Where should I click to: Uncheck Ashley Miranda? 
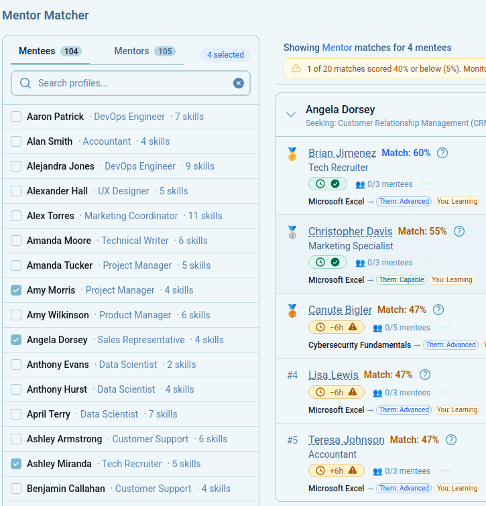tap(16, 464)
